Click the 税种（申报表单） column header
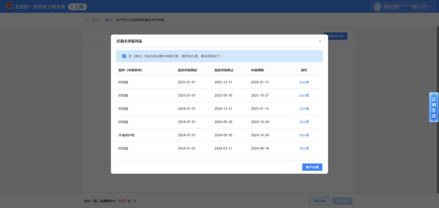439x208 pixels. [x=130, y=70]
